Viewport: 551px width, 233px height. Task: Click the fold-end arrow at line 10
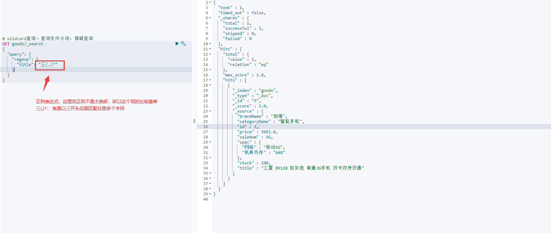click(210, 44)
